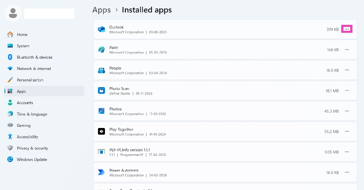Image resolution: width=364 pixels, height=190 pixels.
Task: Click the PLP-PCInfo app icon
Action: tap(101, 152)
